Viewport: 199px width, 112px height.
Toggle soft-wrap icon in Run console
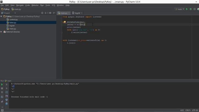(7, 92)
